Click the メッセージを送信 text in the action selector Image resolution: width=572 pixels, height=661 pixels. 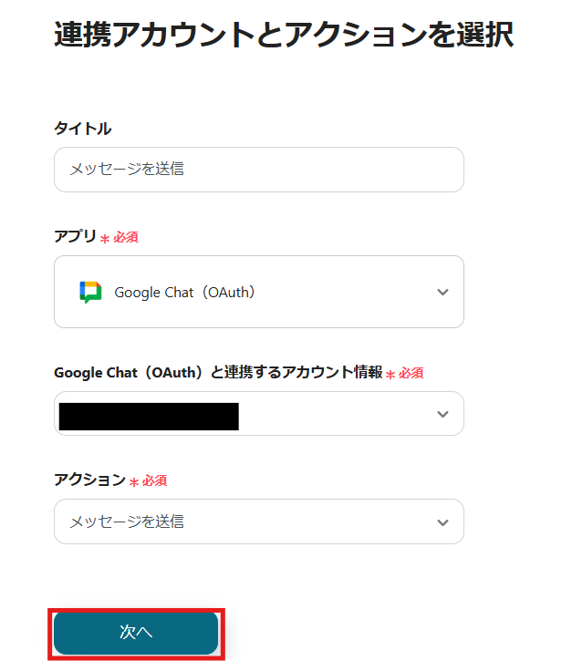(x=127, y=522)
